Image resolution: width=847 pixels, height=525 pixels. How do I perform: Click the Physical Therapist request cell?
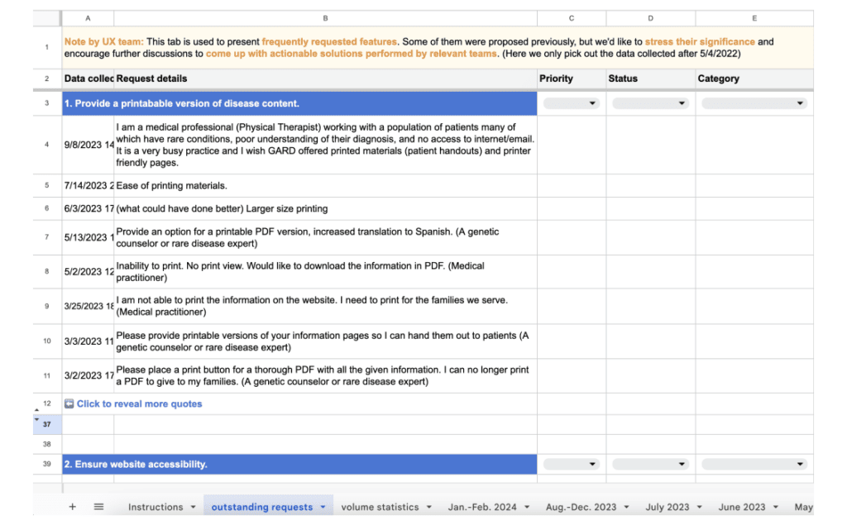325,145
